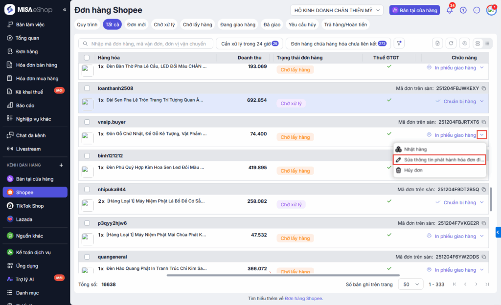Viewport: 501px width, 305px height.
Task: Copy order code 251204FBJWKEXY
Action: (x=484, y=88)
